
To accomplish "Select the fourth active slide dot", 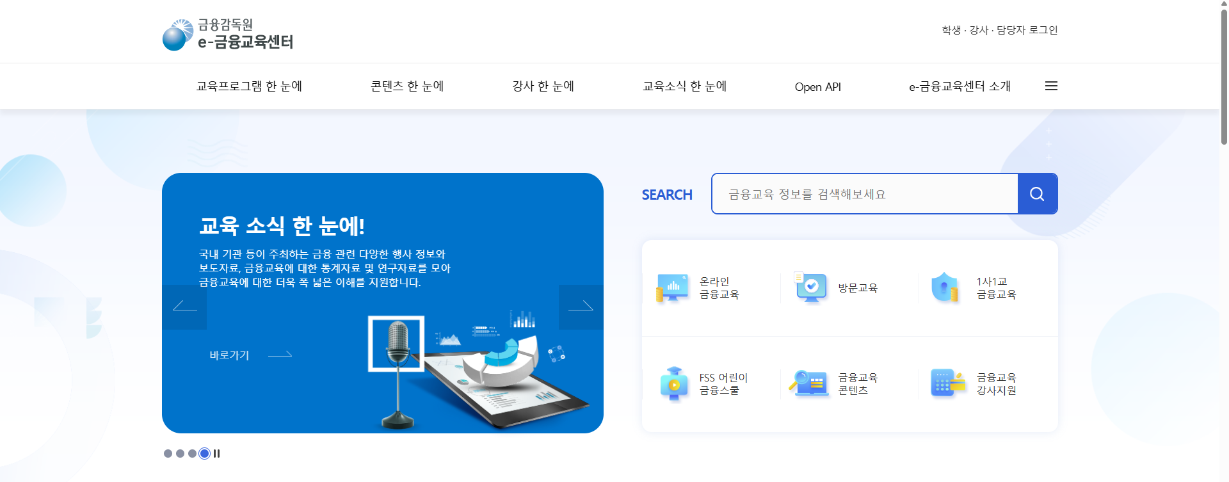I will click(204, 453).
